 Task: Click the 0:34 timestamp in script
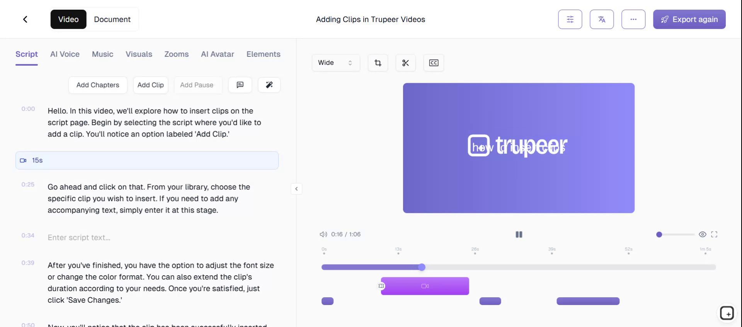pos(28,235)
